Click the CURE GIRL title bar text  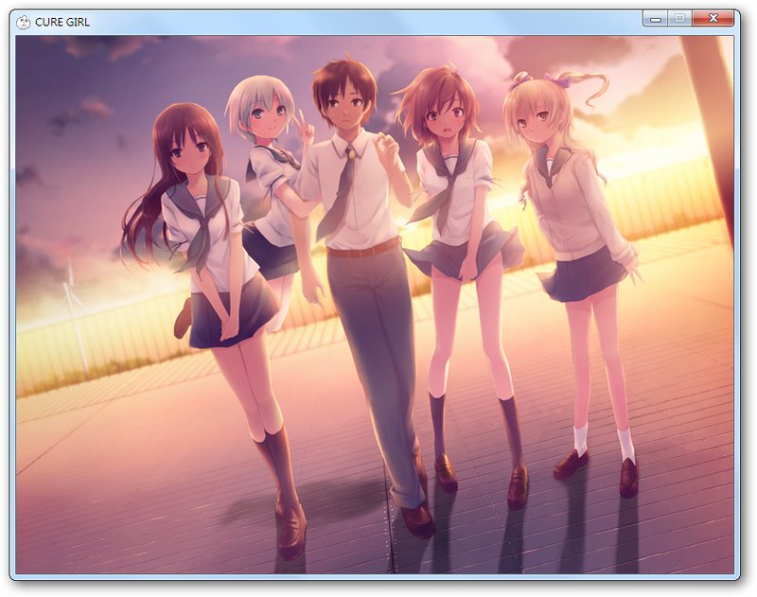point(62,22)
